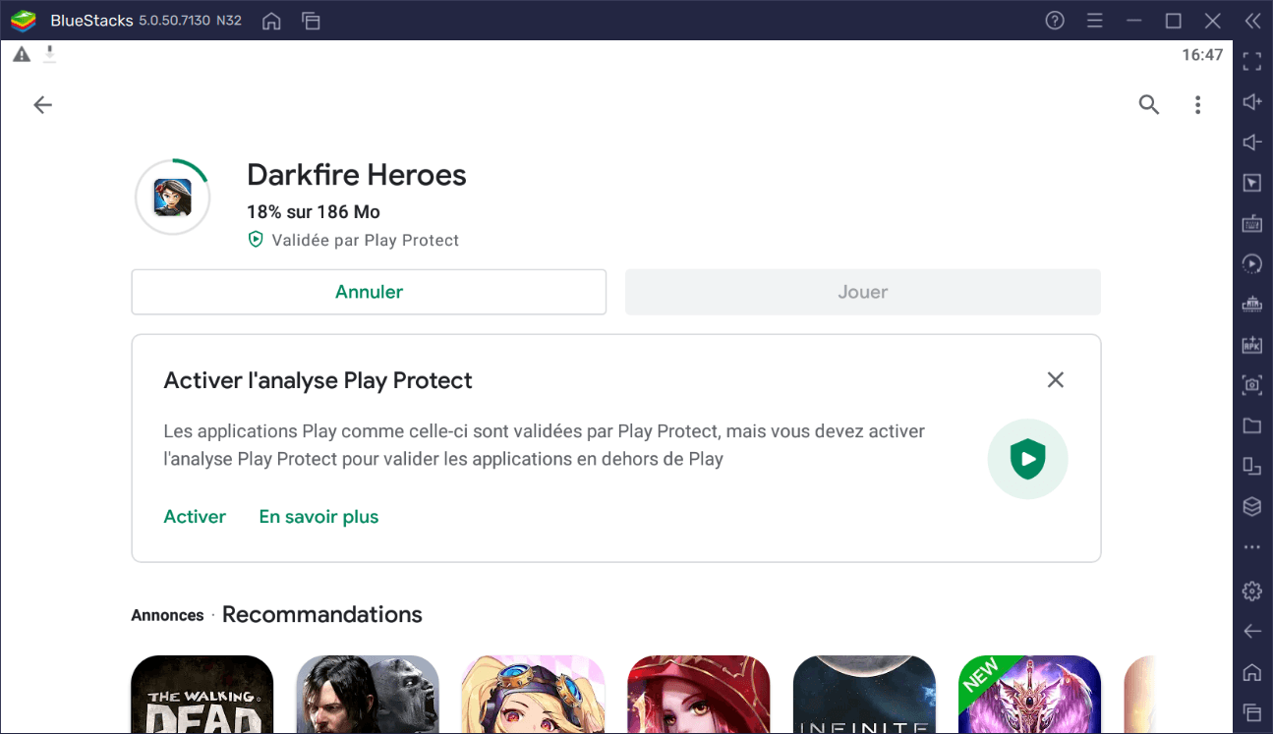1273x734 pixels.
Task: Open multi-instance windows icon in title bar
Action: 312,21
